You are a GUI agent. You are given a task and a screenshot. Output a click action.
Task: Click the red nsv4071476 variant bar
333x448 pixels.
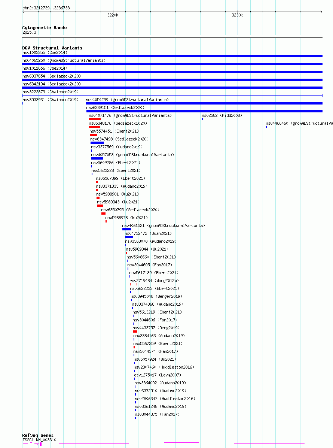coord(95,119)
